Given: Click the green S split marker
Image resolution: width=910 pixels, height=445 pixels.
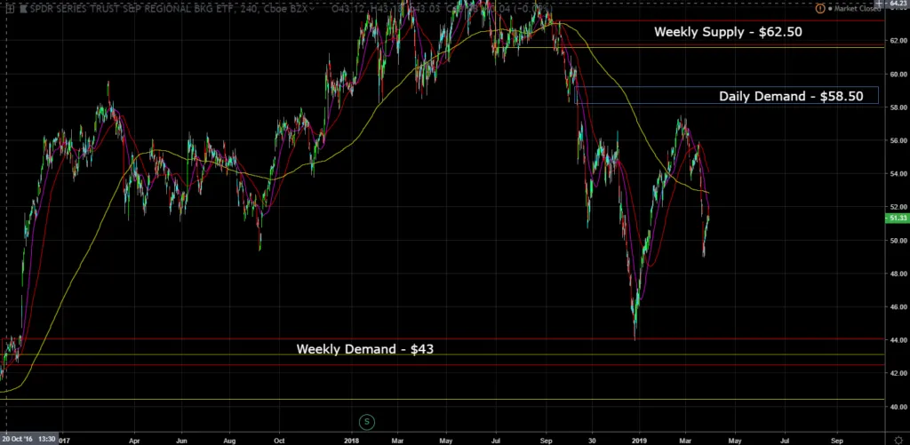Looking at the screenshot, I should click(x=366, y=422).
